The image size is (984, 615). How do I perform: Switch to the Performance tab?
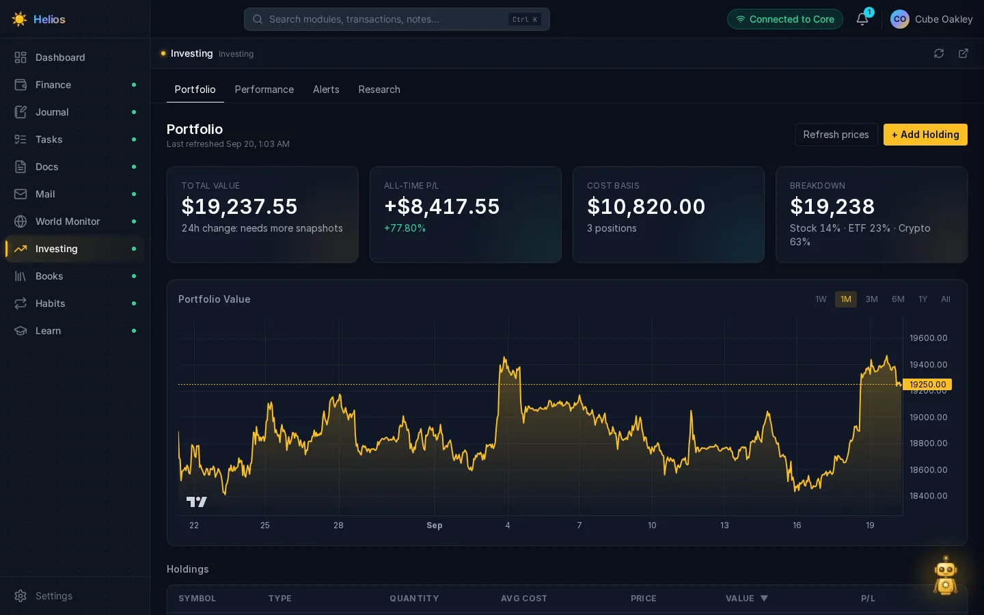tap(264, 90)
